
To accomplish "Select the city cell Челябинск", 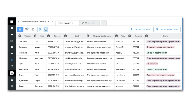I will pyautogui.click(x=121, y=75).
